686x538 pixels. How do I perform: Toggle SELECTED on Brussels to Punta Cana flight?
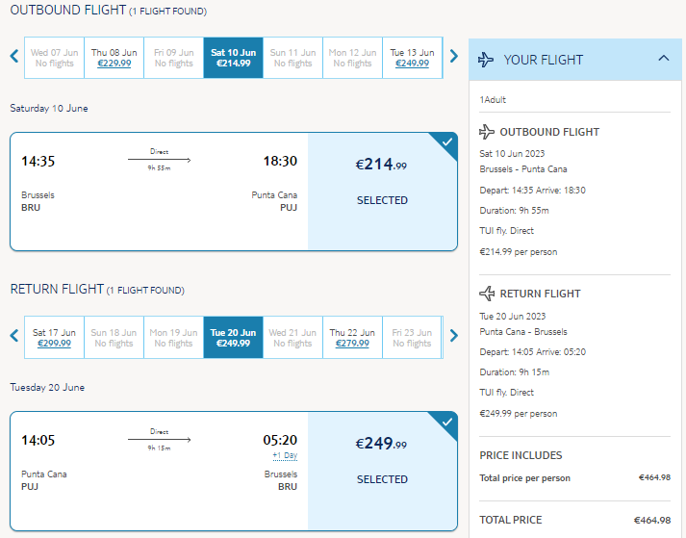click(x=382, y=200)
